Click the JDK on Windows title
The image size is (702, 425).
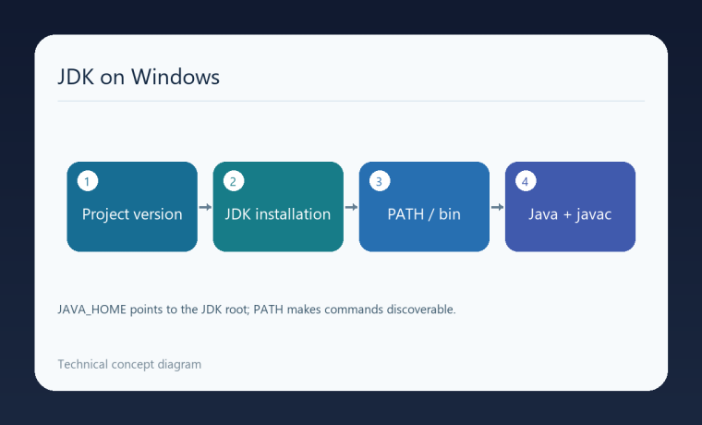point(139,77)
